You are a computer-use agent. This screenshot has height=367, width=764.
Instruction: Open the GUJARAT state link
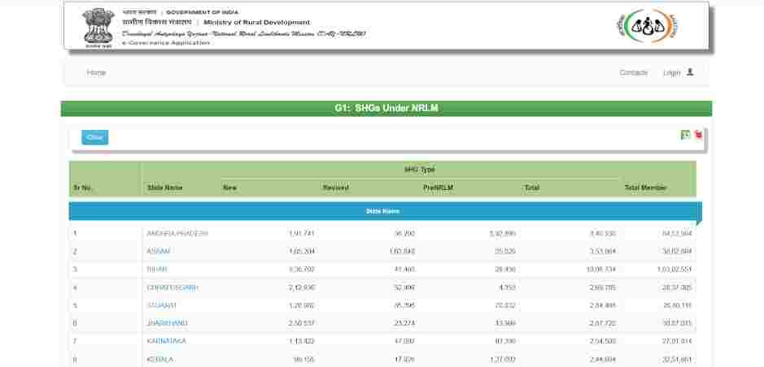point(161,306)
